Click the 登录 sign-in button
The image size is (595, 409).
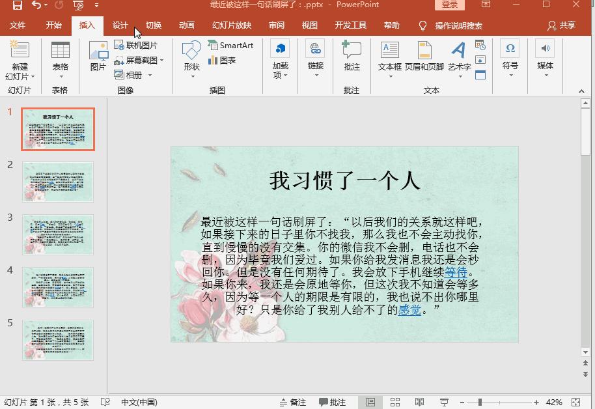pos(450,5)
